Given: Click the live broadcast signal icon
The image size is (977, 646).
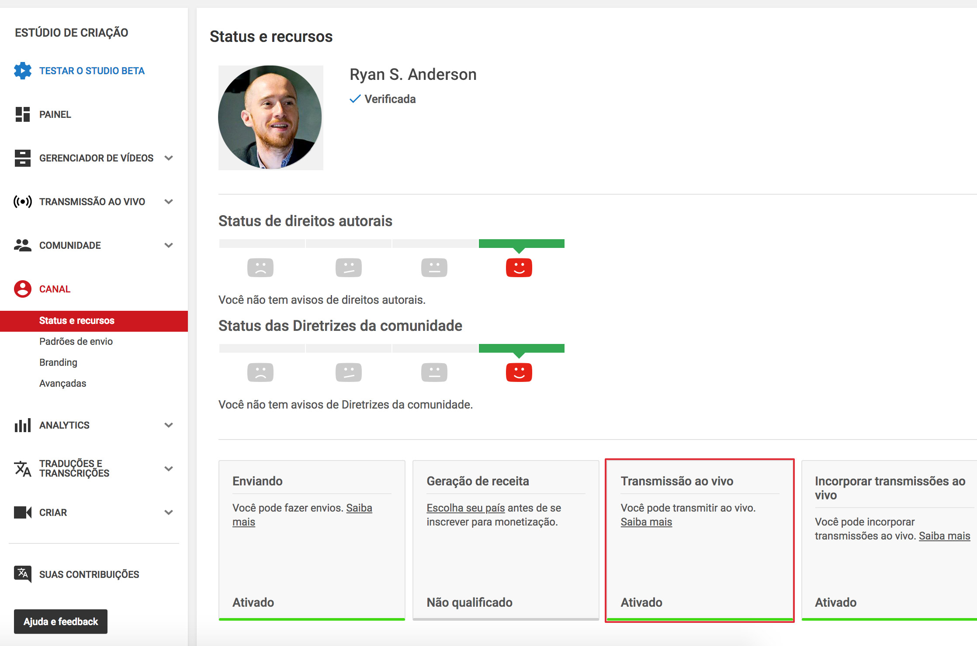Looking at the screenshot, I should pos(23,202).
